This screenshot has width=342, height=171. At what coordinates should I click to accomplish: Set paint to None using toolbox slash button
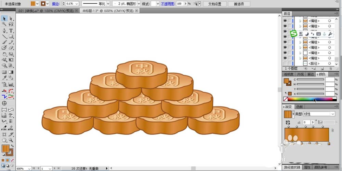click(x=12, y=160)
